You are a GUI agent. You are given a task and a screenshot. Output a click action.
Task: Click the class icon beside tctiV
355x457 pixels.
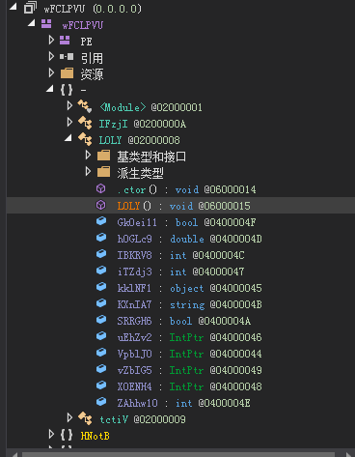[85, 418]
